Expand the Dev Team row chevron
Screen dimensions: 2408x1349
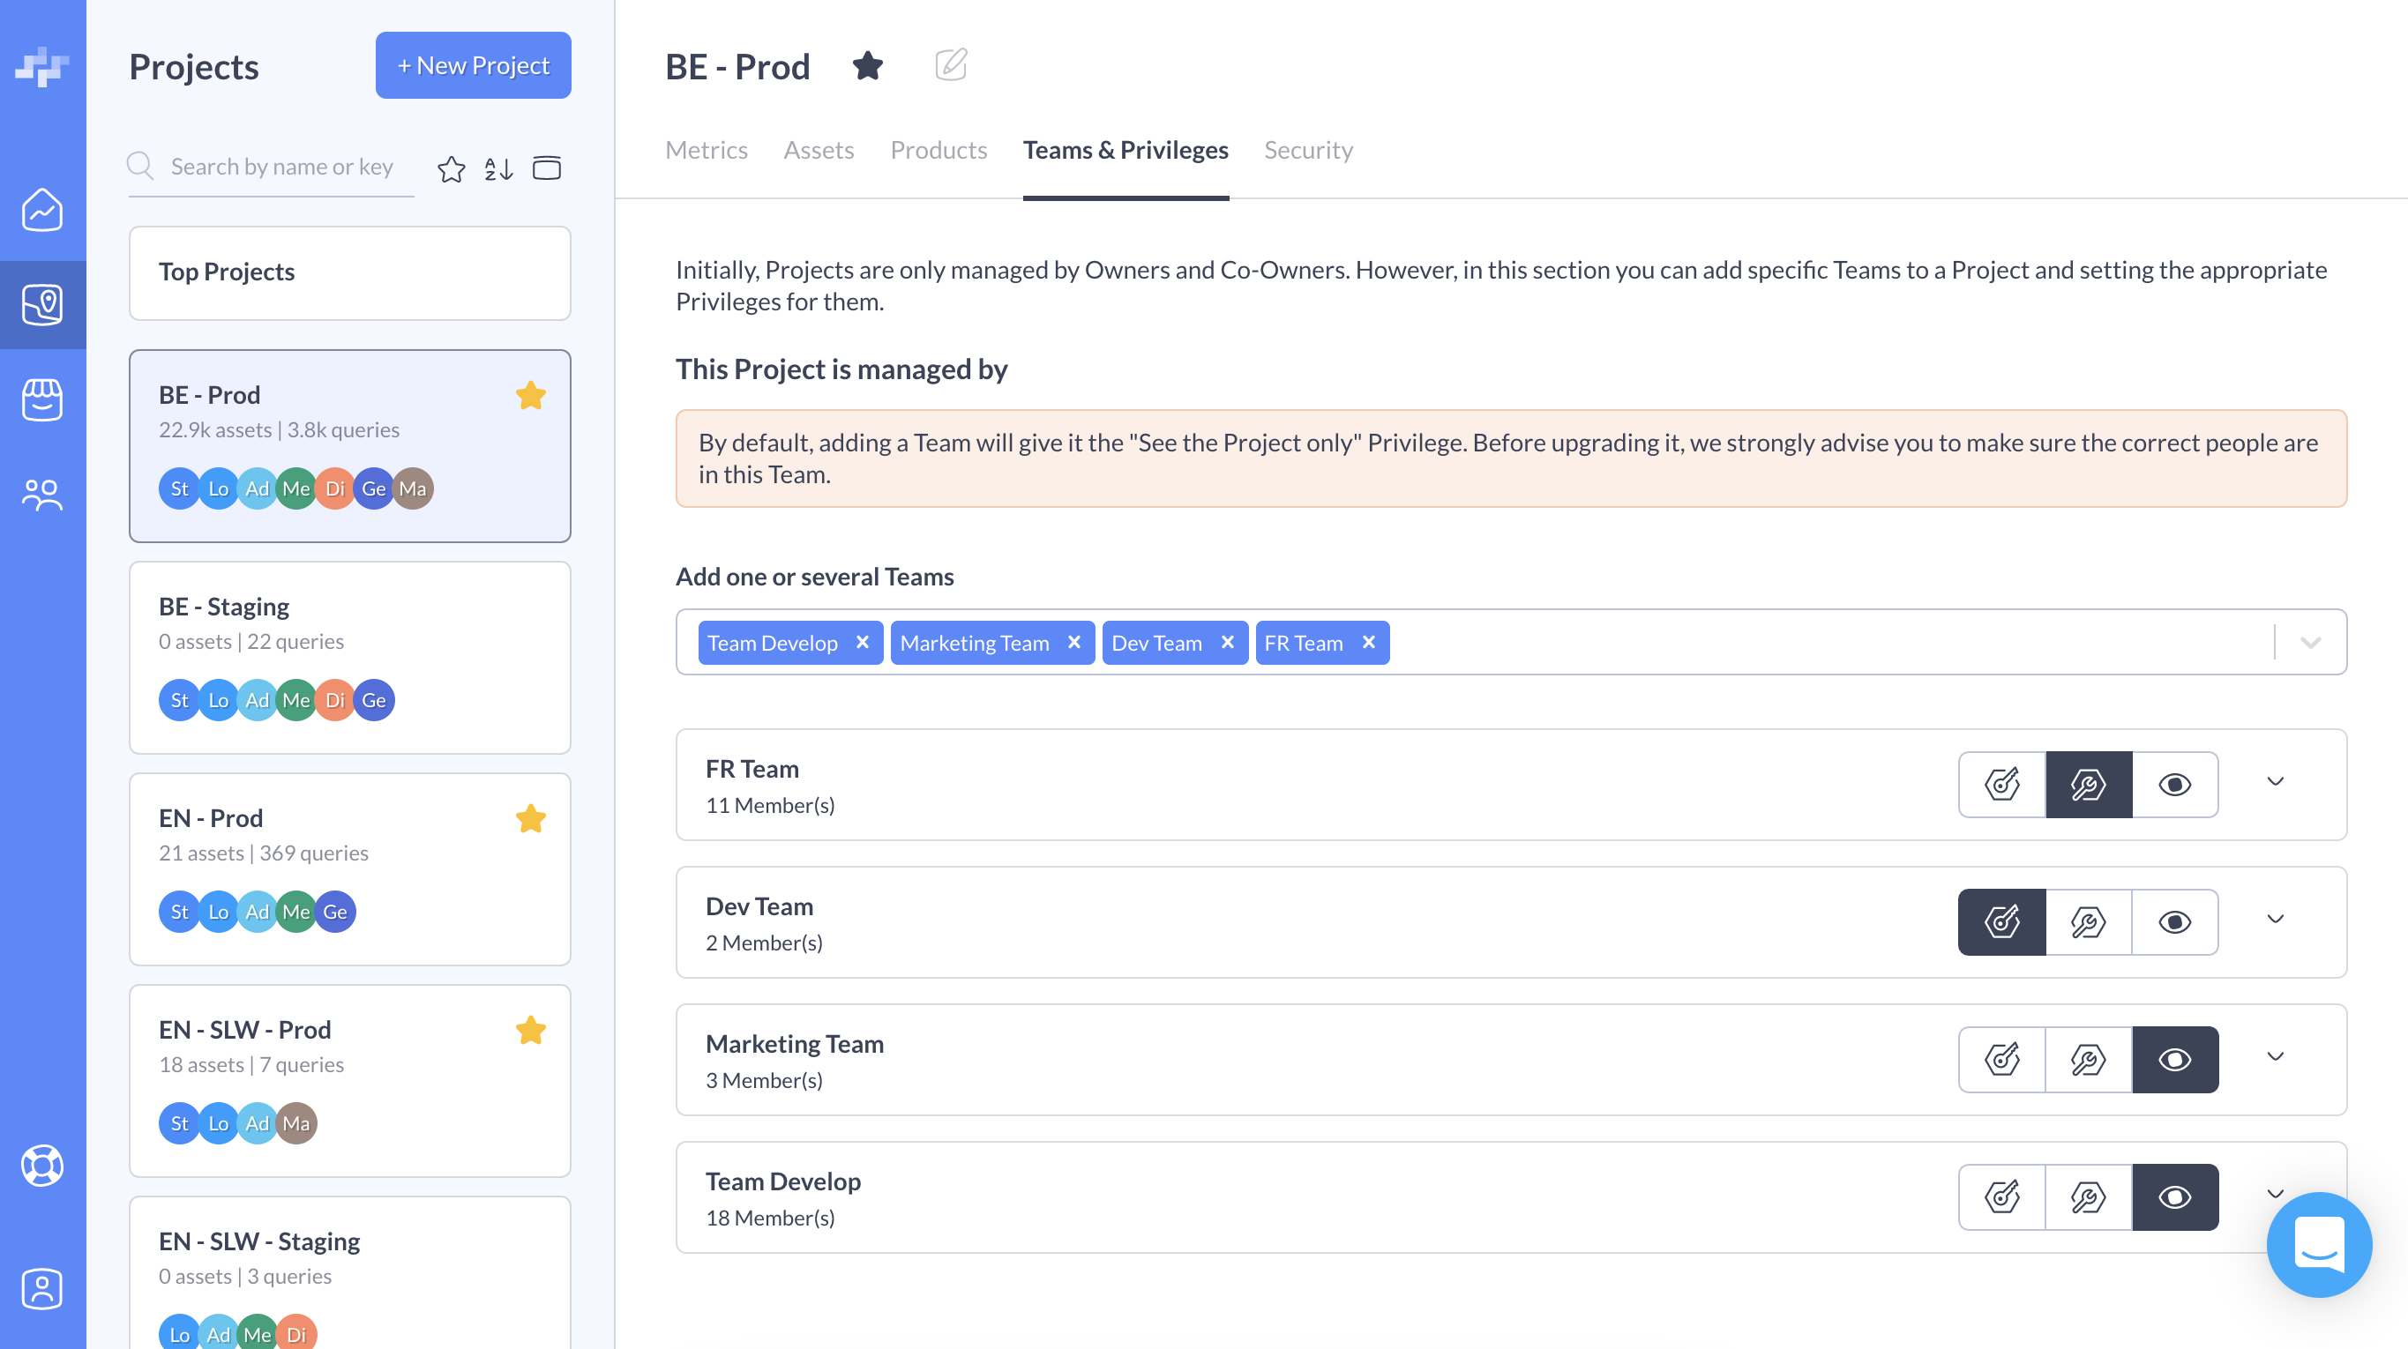tap(2276, 920)
